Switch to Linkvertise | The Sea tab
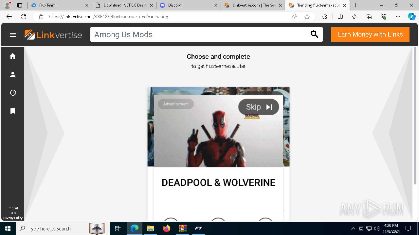Image resolution: width=419 pixels, height=235 pixels. point(253,5)
